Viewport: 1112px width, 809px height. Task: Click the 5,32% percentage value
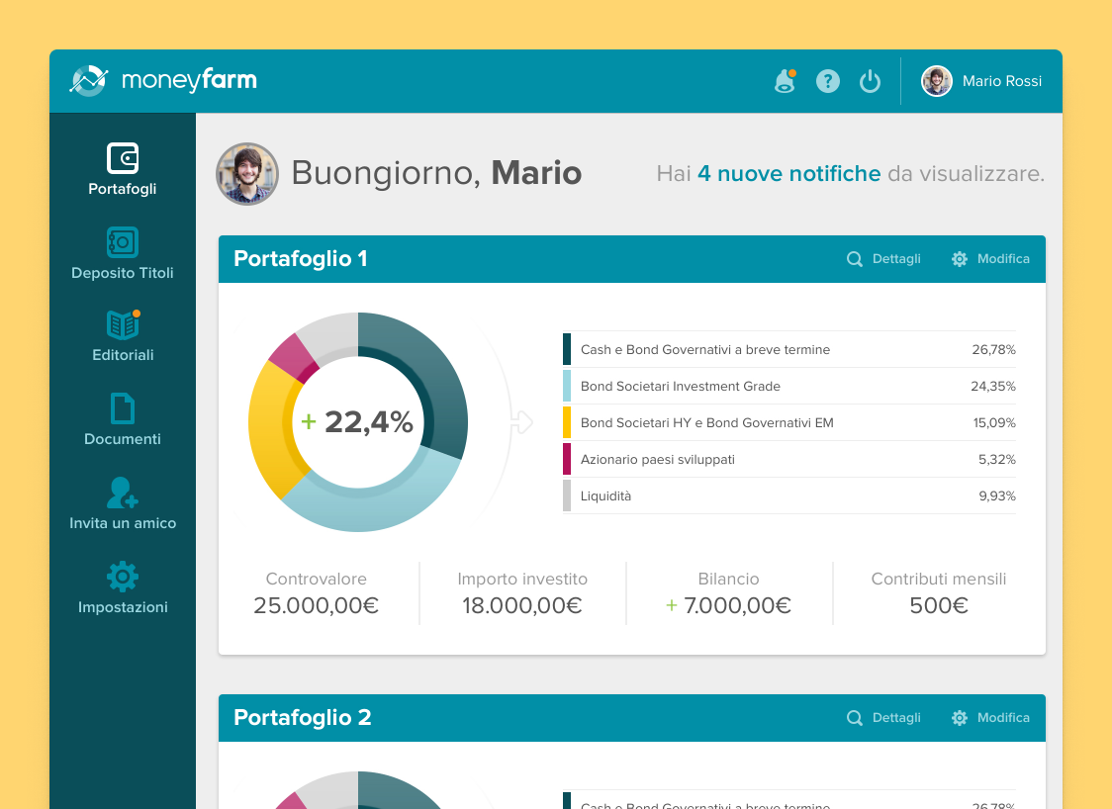point(997,459)
